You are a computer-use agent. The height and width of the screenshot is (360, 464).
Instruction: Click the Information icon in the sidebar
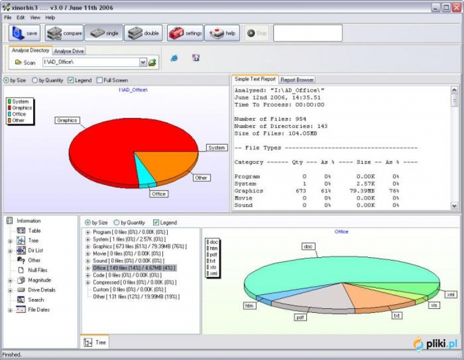[10, 221]
